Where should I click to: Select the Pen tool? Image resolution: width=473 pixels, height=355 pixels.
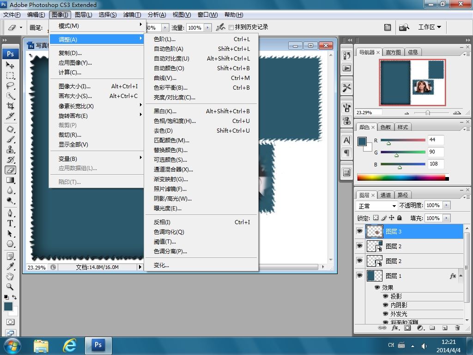(10, 213)
